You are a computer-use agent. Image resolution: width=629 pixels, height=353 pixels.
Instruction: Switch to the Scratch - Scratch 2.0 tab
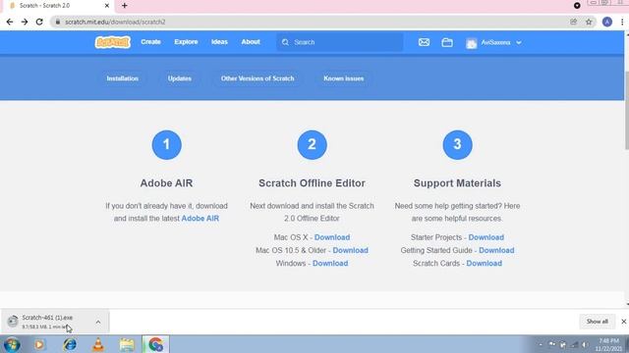point(57,6)
